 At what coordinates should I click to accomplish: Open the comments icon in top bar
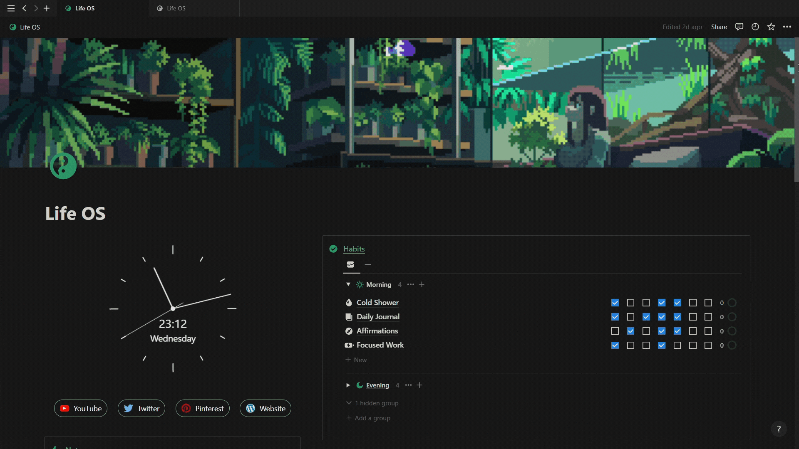739,27
